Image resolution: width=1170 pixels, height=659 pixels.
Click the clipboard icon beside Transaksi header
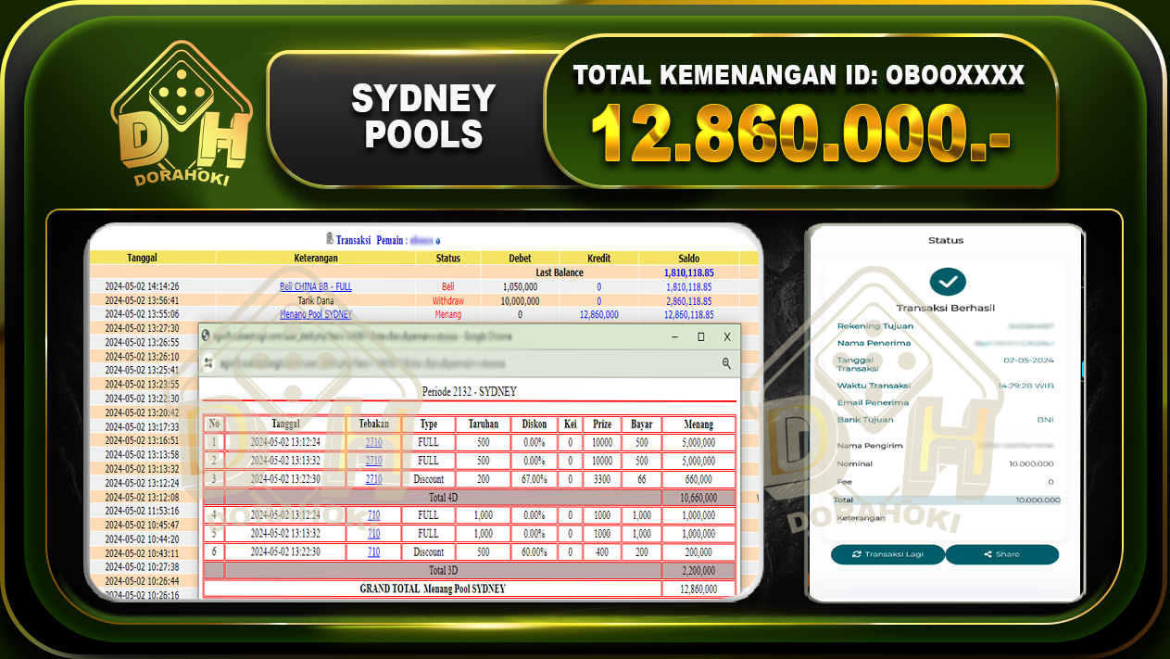coord(328,238)
